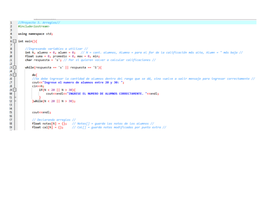
Task: Click line number 1 in the gutter
Action: (x=11, y=22)
